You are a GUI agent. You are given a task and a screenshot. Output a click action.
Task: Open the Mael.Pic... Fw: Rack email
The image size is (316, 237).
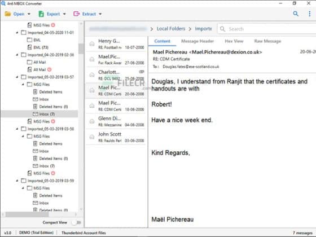116,59
